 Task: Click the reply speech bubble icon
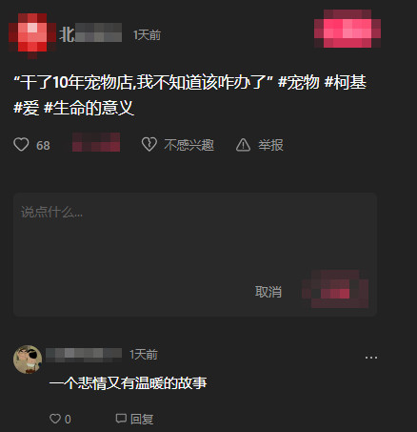(x=121, y=419)
